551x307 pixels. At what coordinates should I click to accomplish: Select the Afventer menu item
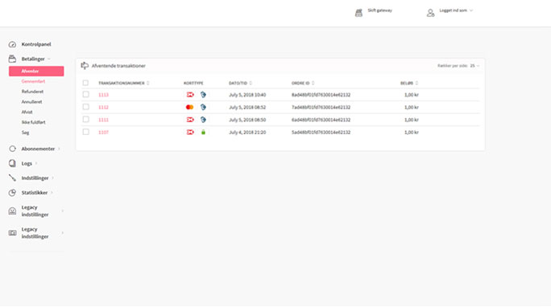click(36, 72)
